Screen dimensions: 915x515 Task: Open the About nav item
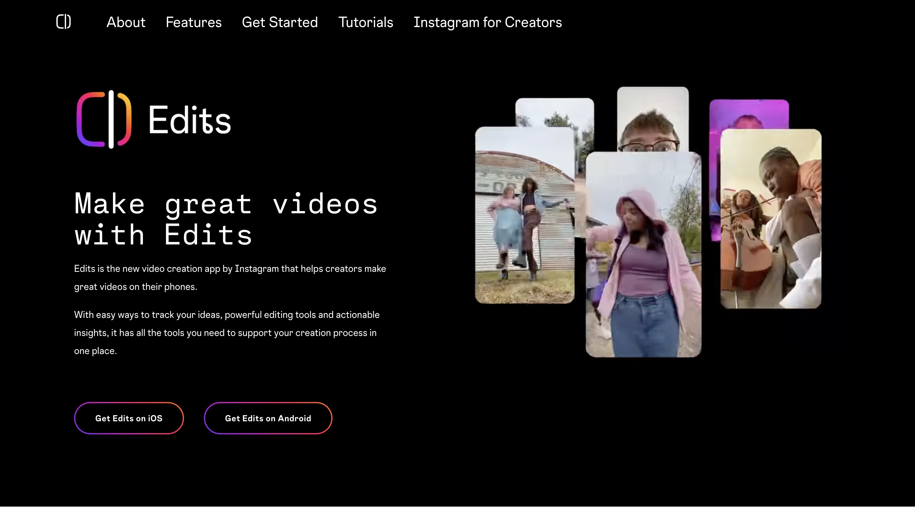[126, 22]
